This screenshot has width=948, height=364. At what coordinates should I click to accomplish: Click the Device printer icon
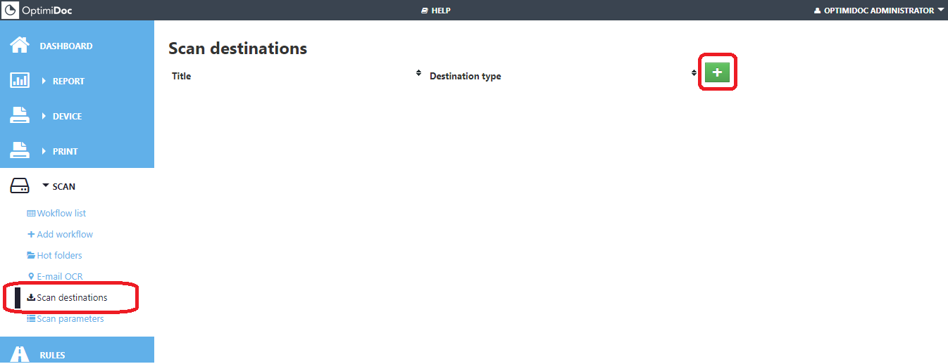(20, 116)
